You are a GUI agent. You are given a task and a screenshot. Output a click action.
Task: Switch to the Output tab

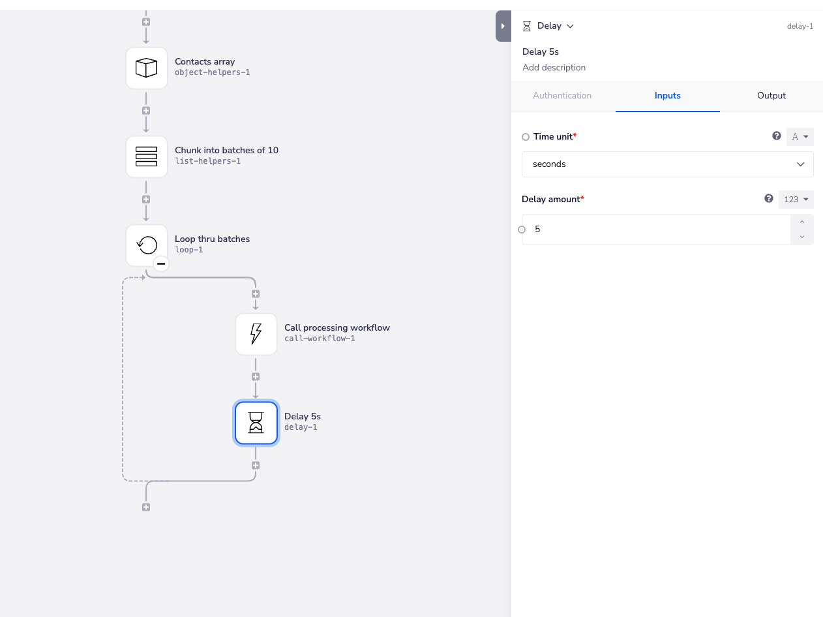tap(771, 95)
